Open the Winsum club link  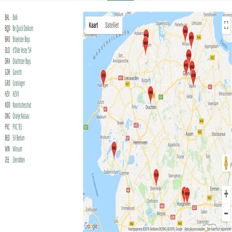[x=17, y=149]
